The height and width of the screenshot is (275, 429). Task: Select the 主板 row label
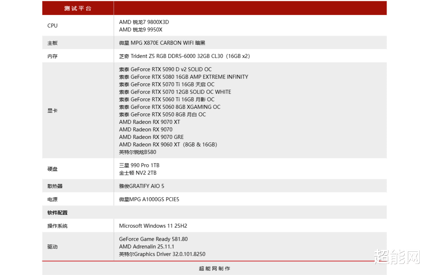click(x=52, y=43)
